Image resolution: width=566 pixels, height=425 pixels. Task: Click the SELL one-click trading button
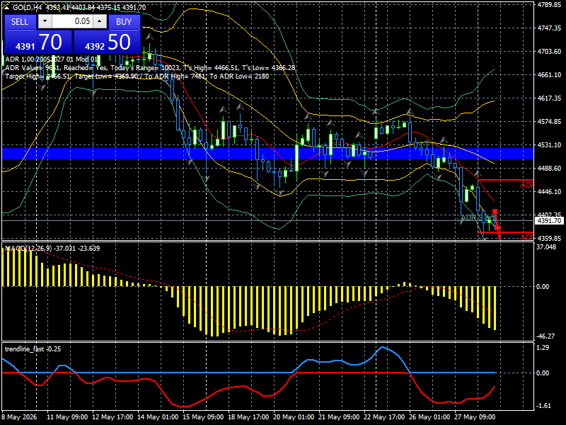tap(20, 22)
